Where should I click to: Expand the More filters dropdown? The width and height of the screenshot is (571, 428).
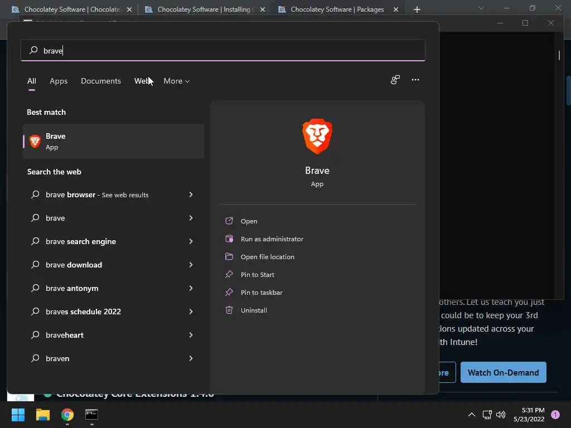point(177,81)
